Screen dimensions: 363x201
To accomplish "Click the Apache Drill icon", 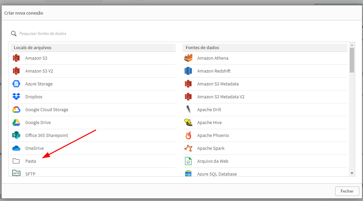I will pyautogui.click(x=188, y=109).
